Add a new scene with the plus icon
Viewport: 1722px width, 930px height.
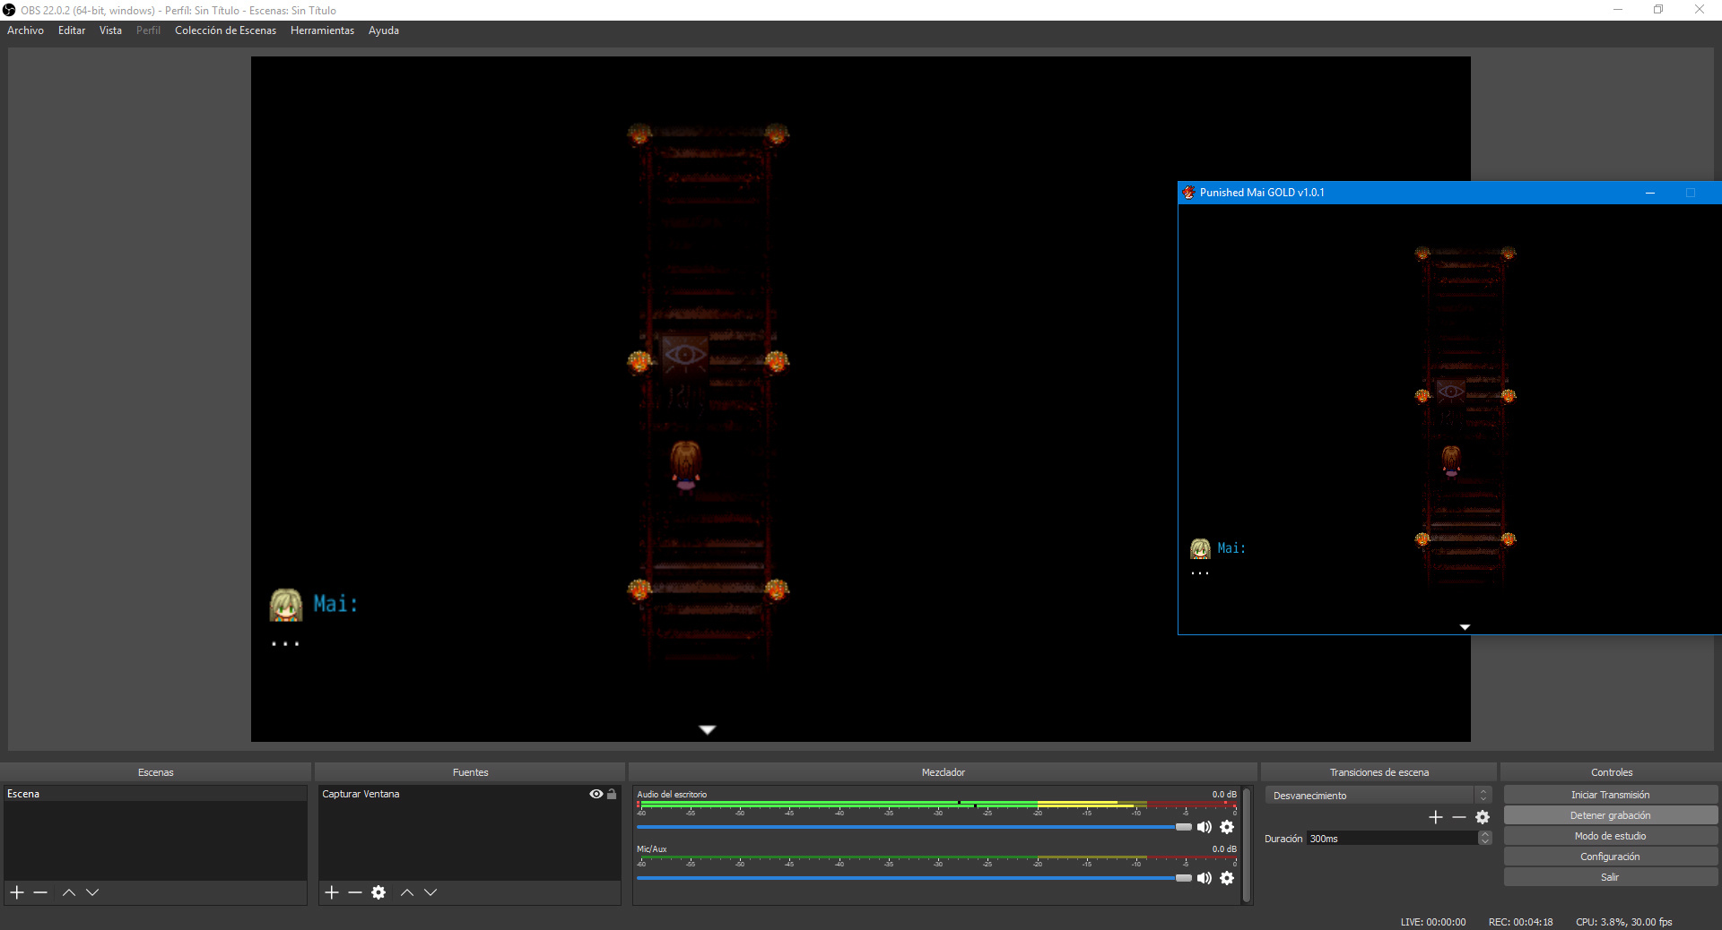[x=17, y=892]
